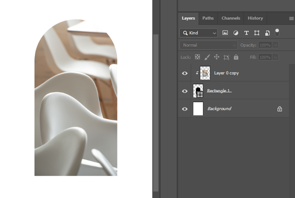Select the Background layer thumbnail
This screenshot has width=295, height=198.
click(x=198, y=109)
